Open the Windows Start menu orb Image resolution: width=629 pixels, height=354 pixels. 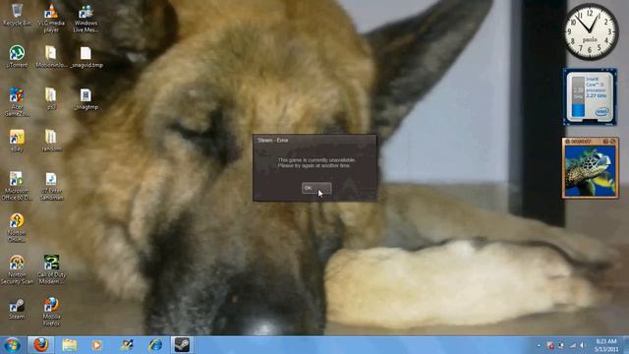[x=12, y=345]
